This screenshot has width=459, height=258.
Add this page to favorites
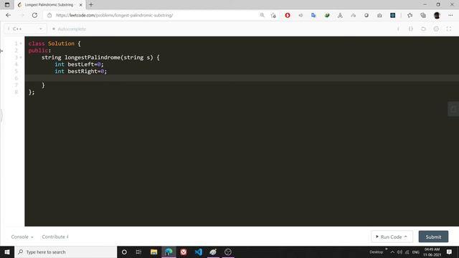(273, 15)
